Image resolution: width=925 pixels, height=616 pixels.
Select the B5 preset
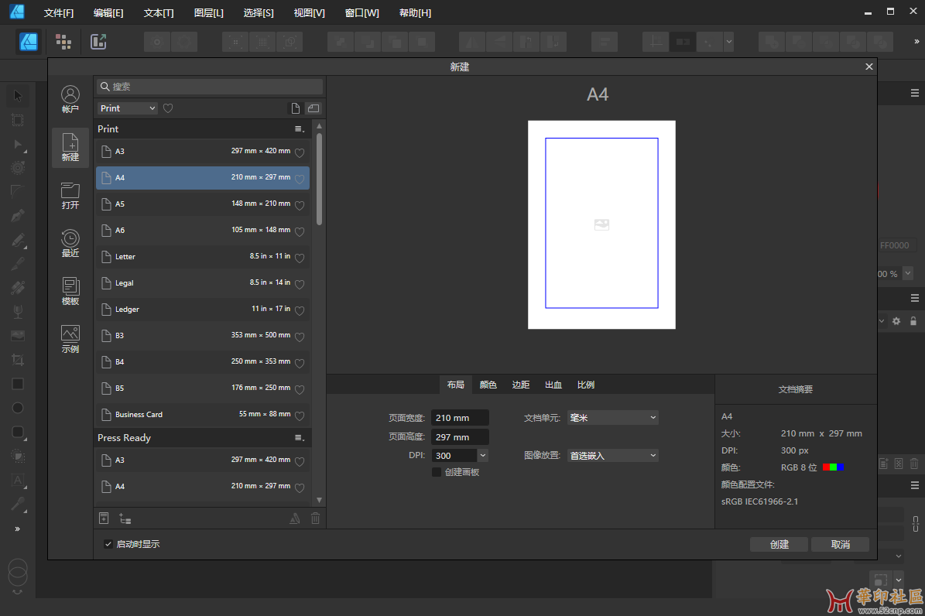coord(203,388)
